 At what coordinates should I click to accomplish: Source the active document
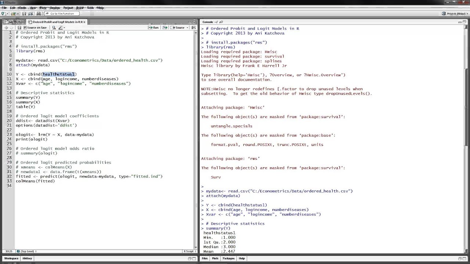(x=178, y=27)
